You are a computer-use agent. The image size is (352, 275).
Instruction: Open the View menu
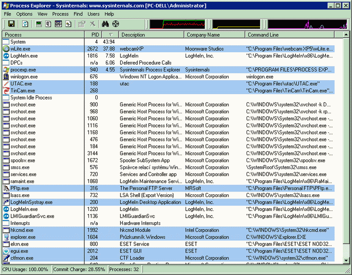point(43,14)
